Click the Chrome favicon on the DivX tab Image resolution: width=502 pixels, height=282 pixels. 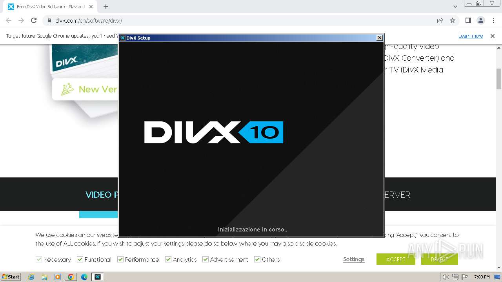[x=11, y=7]
